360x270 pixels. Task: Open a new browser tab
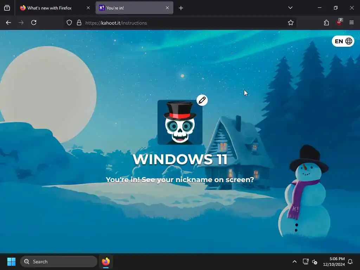tap(181, 8)
